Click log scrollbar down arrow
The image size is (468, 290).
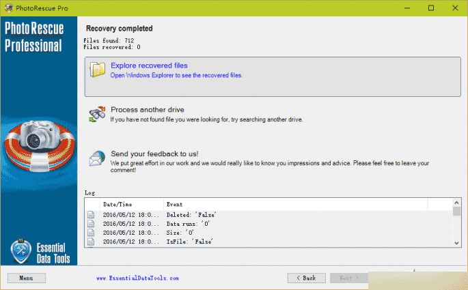pyautogui.click(x=456, y=243)
